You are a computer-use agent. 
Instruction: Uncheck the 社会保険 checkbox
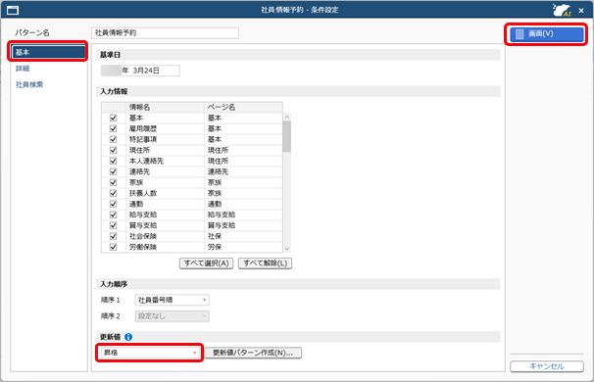pos(113,236)
